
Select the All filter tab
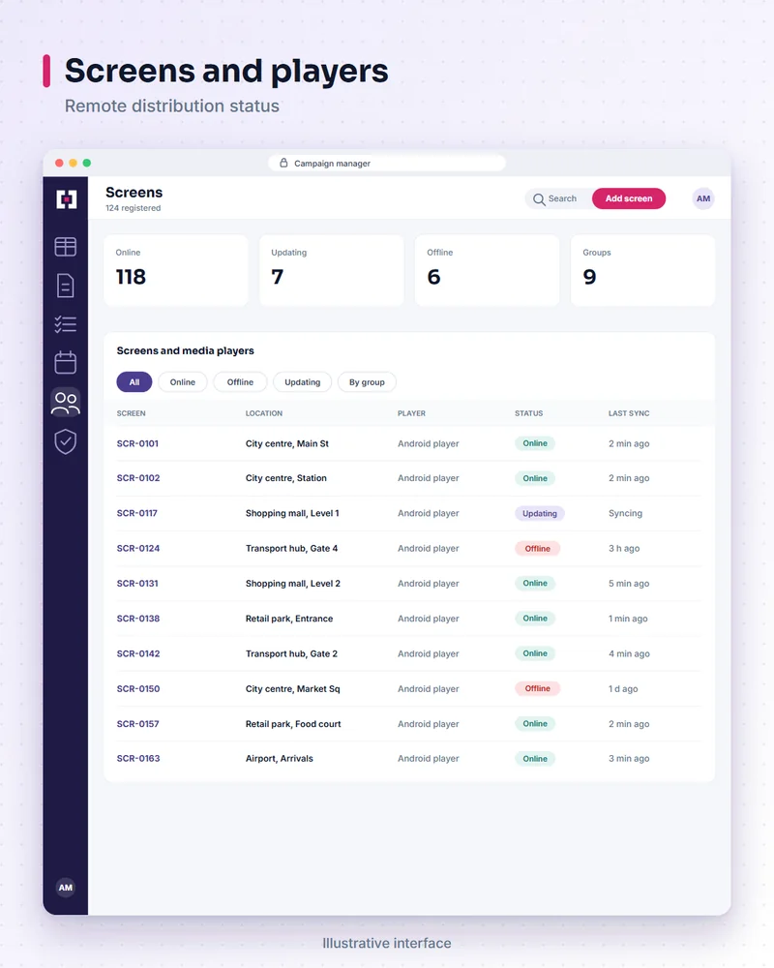click(134, 382)
